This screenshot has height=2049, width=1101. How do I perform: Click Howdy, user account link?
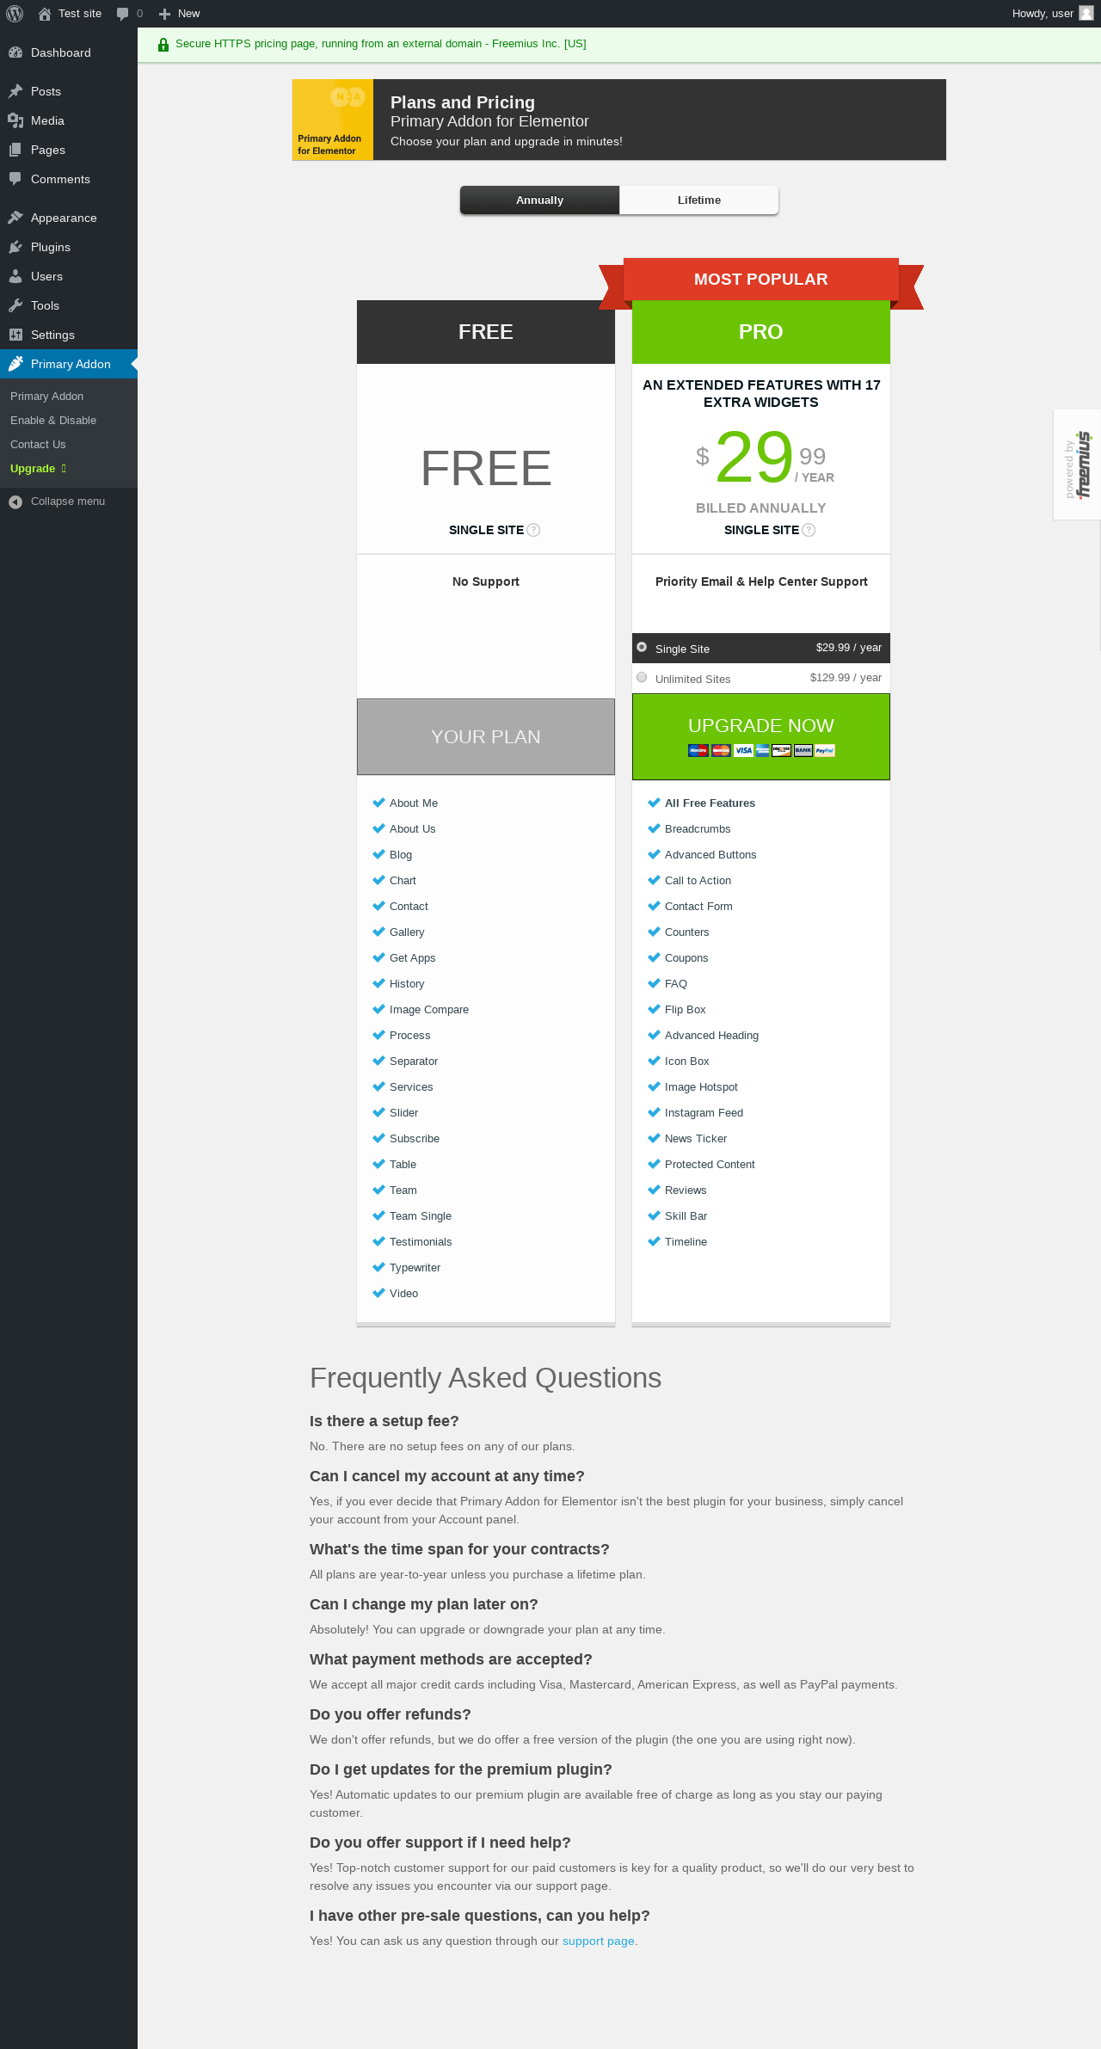tap(1051, 14)
